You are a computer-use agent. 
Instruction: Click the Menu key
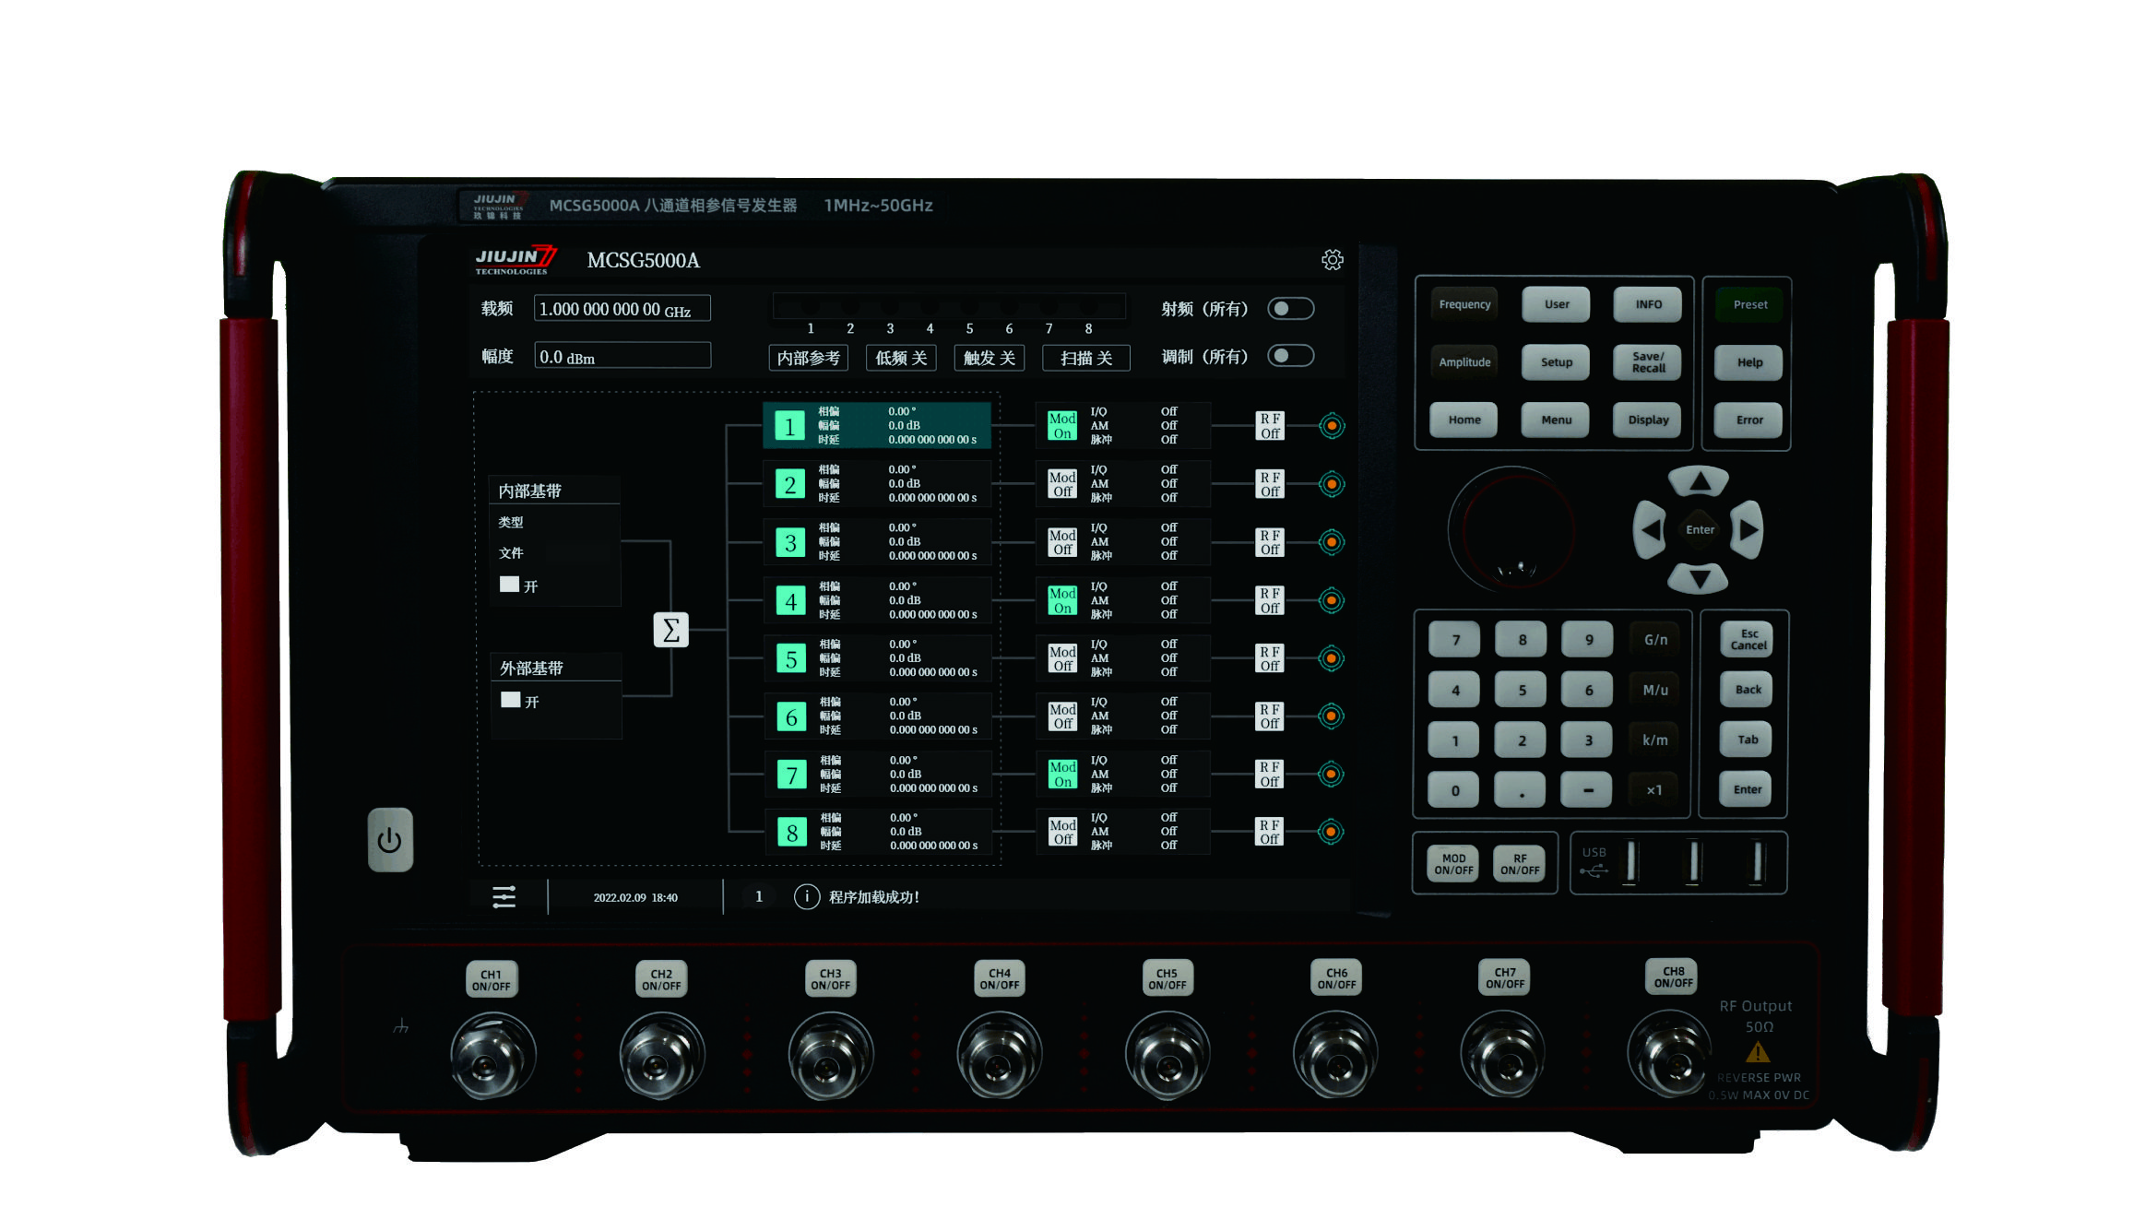pos(1557,420)
